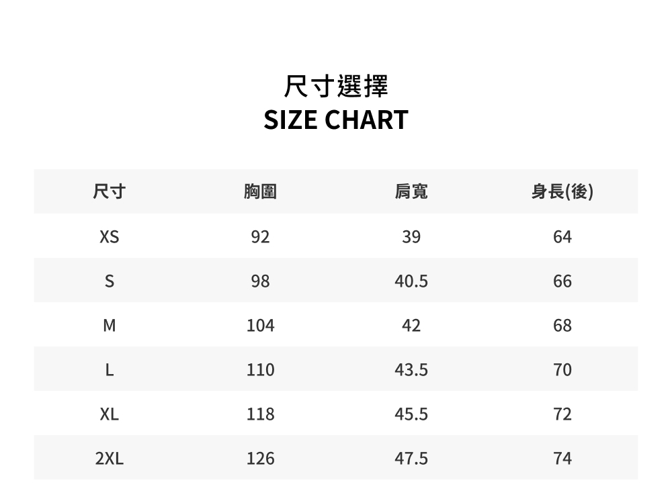Screen dimensions: 672x503
Task: Select the 肩寬 column header
Action: tap(411, 193)
